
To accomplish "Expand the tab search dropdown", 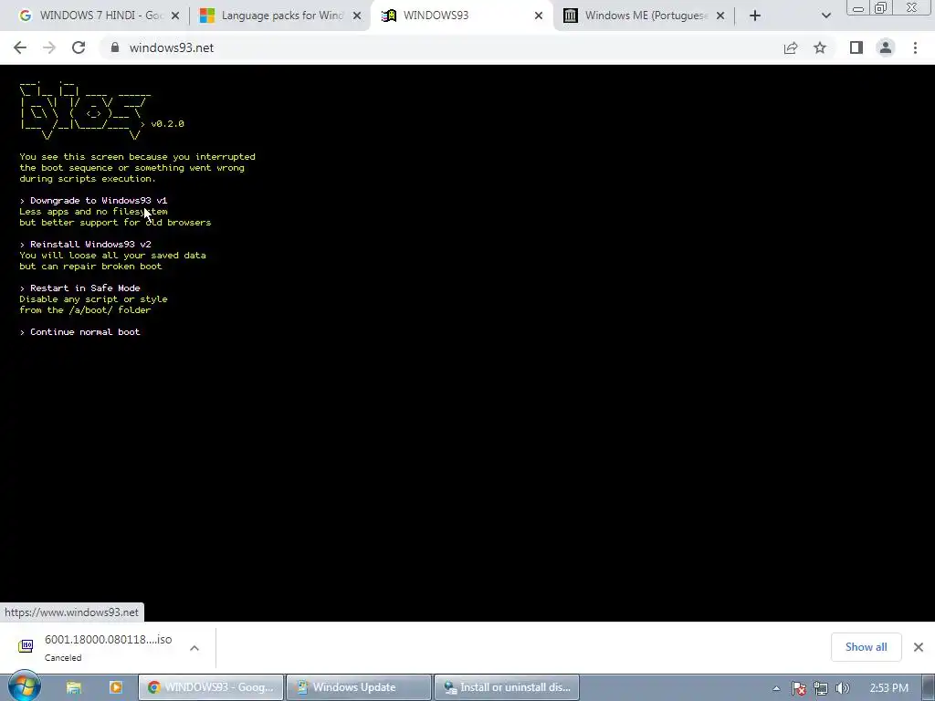I will coord(825,16).
